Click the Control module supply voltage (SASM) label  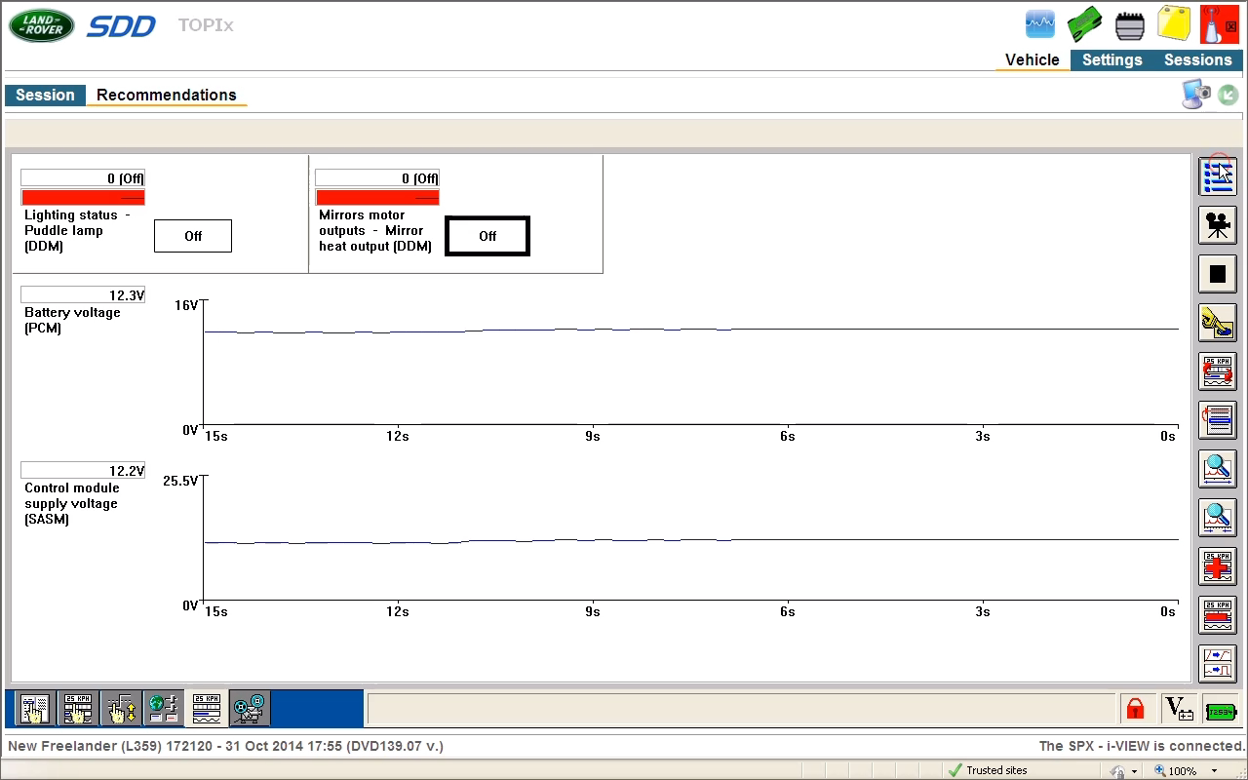pyautogui.click(x=72, y=504)
